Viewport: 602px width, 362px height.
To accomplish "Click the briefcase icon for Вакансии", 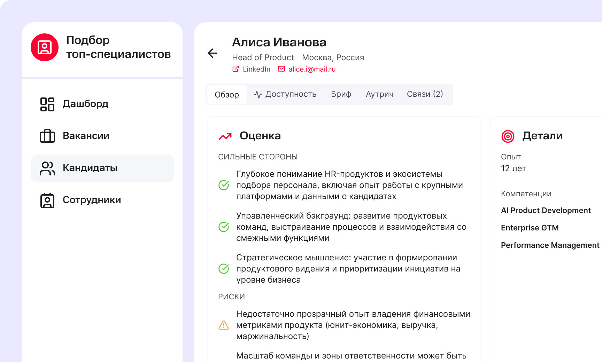I will 47,136.
